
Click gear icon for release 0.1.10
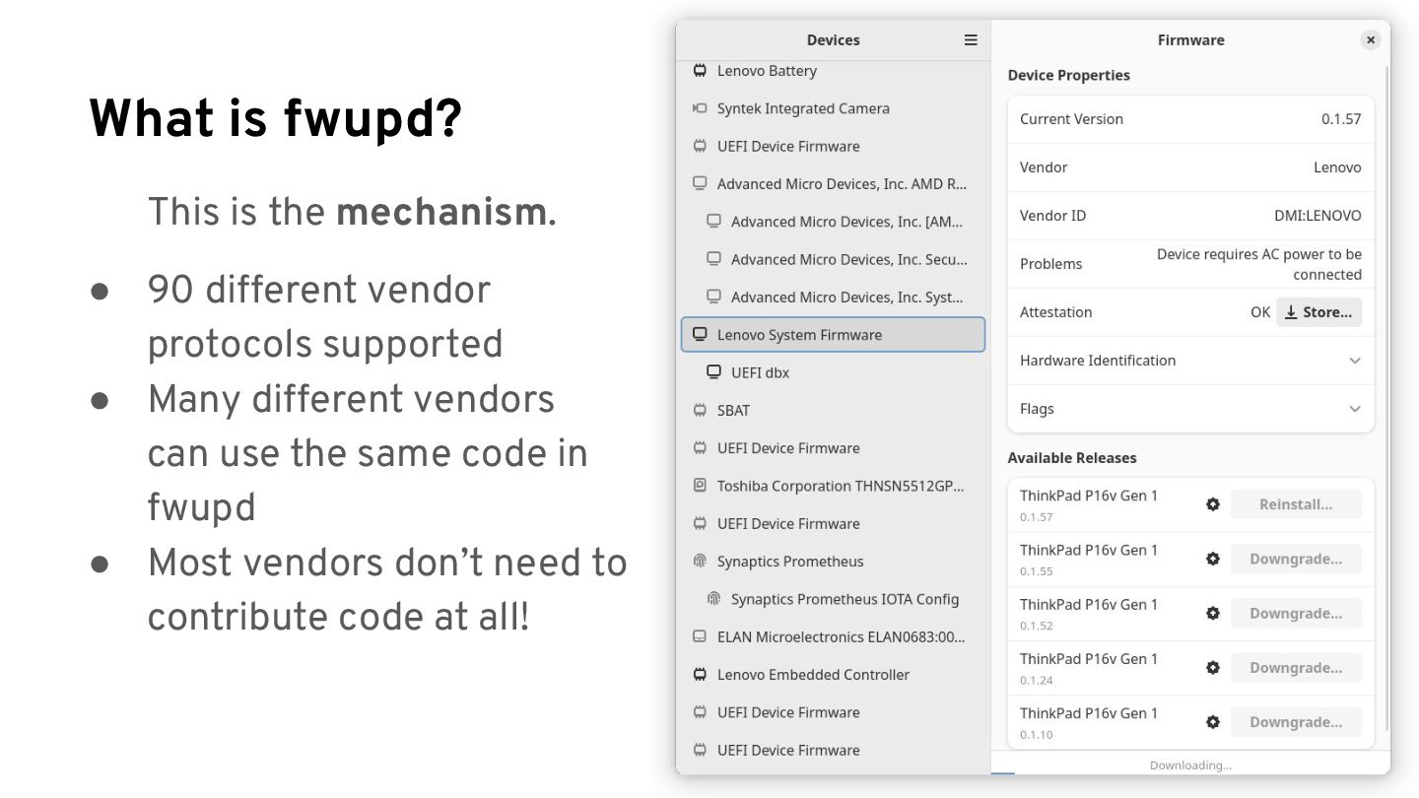[x=1213, y=722]
